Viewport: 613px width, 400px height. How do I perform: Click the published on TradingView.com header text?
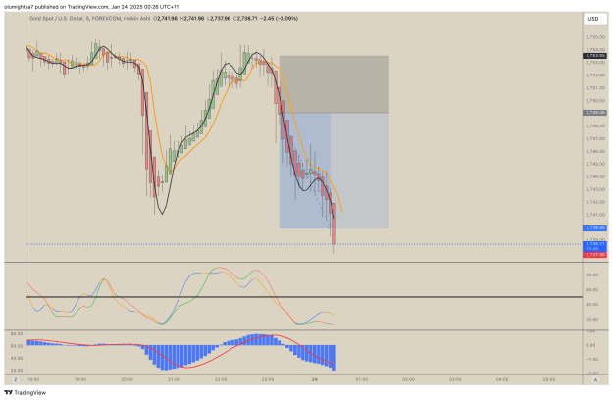coord(72,7)
